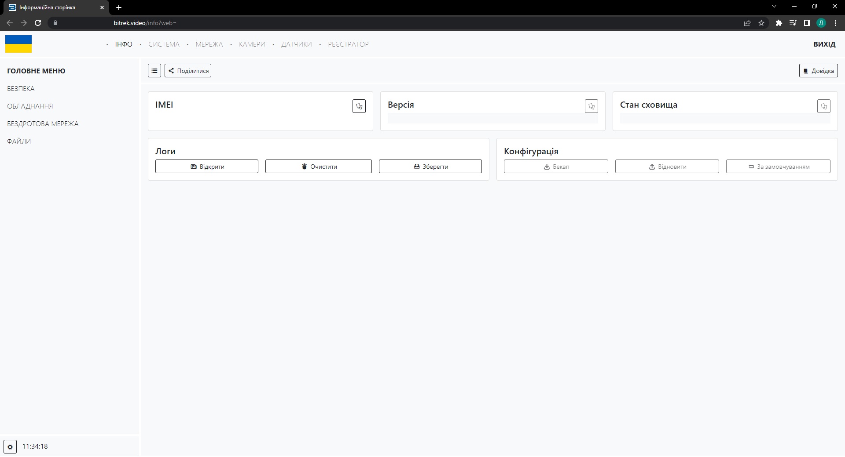Open browser extensions puzzle icon
The width and height of the screenshot is (845, 457).
[779, 23]
